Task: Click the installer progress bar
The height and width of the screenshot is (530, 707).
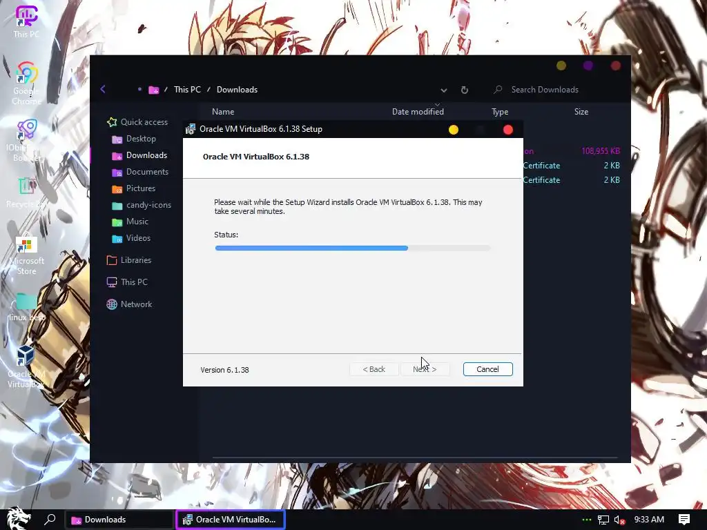Action: tap(353, 248)
